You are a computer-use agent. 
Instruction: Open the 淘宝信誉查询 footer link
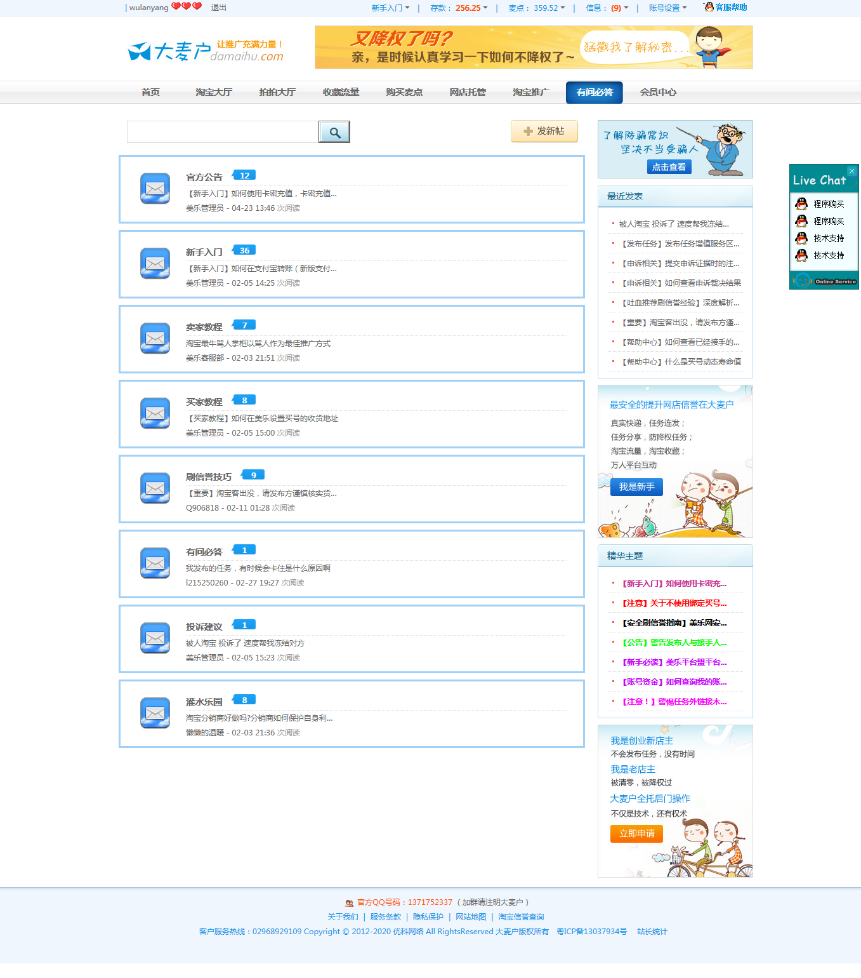[521, 917]
